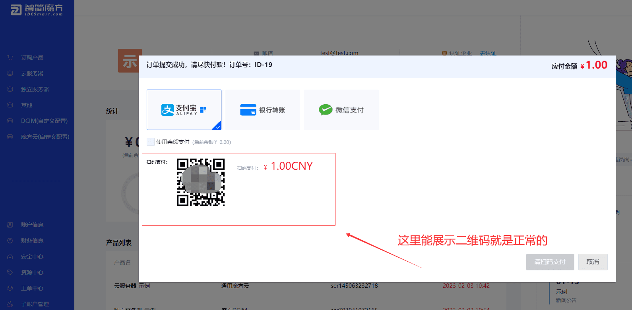Open 订购产品 in the sidebar
Image resolution: width=632 pixels, height=310 pixels.
(32, 57)
